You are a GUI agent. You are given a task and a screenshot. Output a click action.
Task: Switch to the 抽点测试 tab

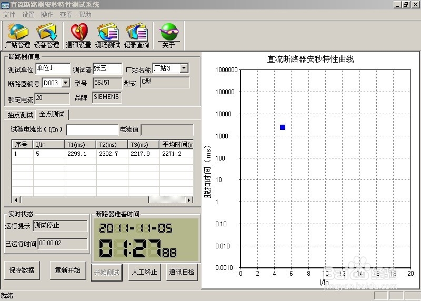tap(21, 115)
